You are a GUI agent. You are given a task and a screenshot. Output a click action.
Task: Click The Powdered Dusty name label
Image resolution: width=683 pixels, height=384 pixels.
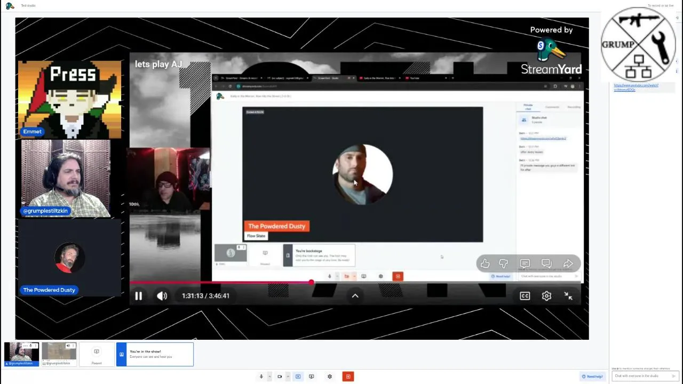coord(49,290)
